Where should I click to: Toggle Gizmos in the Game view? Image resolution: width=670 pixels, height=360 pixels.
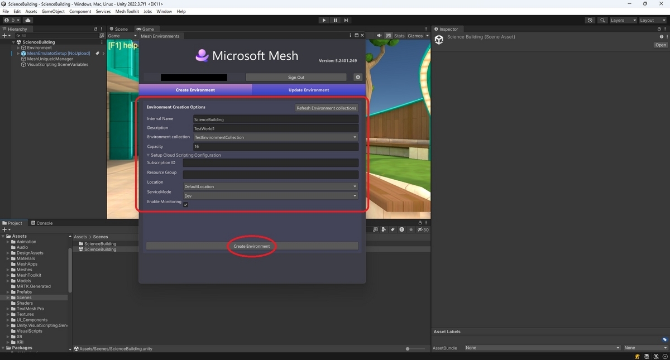click(x=415, y=36)
